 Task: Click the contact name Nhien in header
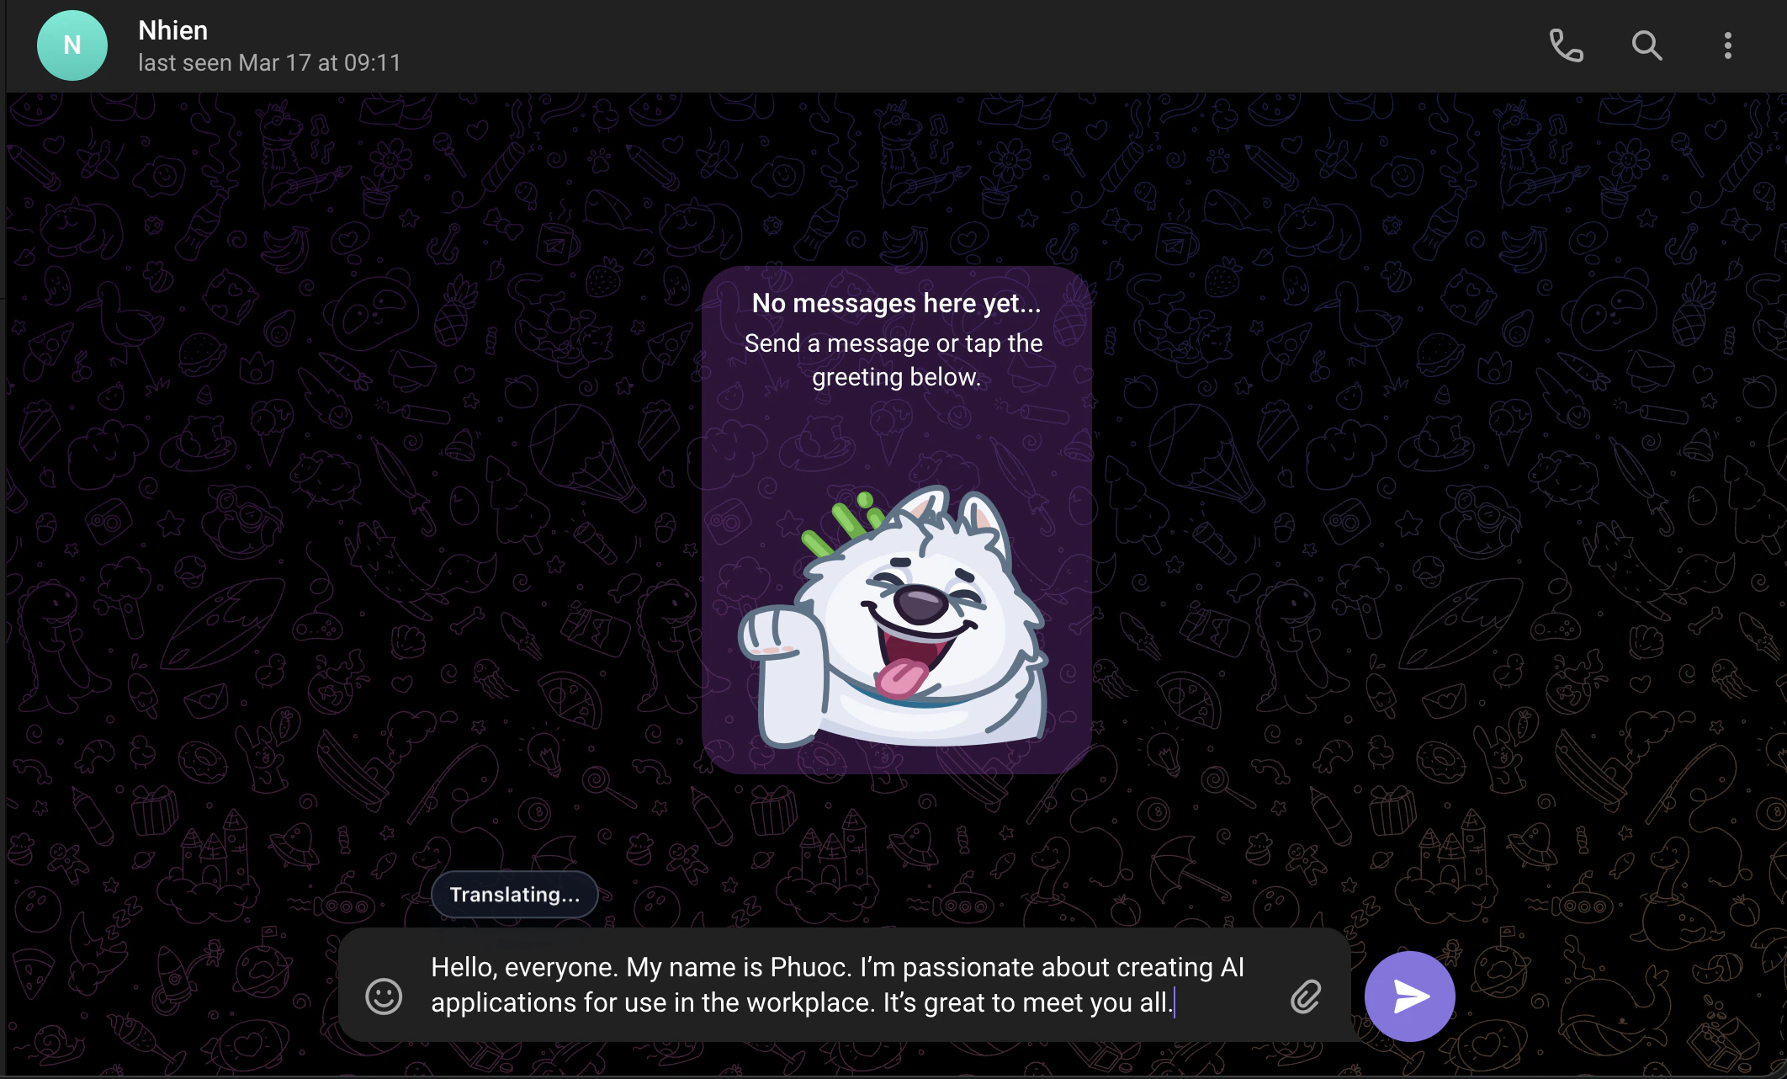coord(172,30)
